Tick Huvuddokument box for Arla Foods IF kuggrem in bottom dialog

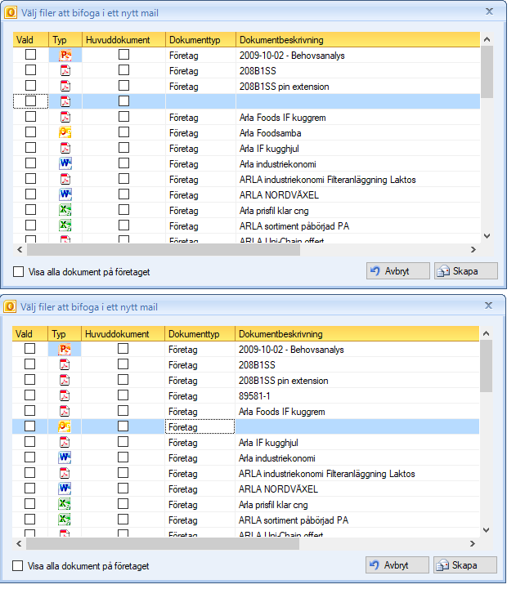coord(123,411)
